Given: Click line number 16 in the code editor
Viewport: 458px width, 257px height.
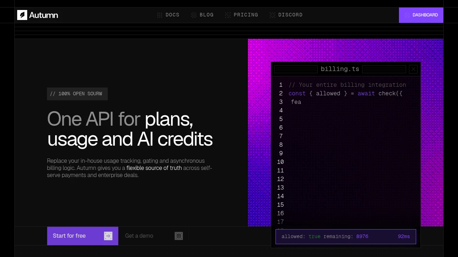Looking at the screenshot, I should tap(281, 213).
